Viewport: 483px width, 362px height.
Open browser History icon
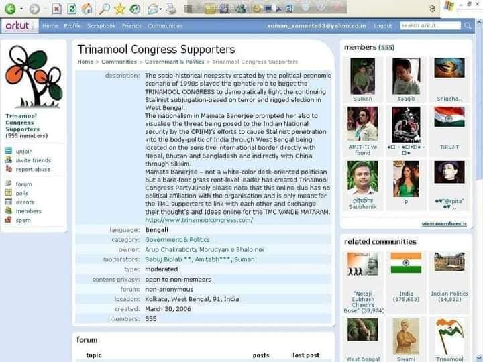point(135,9)
